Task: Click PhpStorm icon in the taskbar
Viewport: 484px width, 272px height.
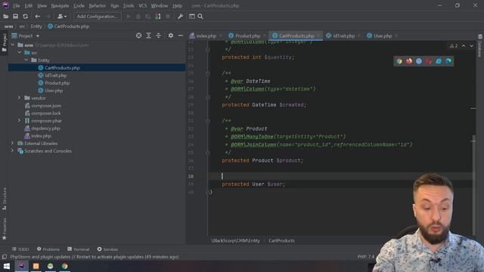Action: 21,266
